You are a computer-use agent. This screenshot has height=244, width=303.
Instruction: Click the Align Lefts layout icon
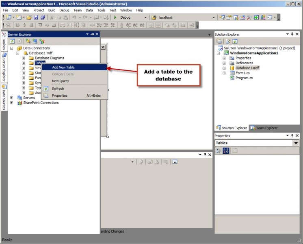(x=17, y=25)
